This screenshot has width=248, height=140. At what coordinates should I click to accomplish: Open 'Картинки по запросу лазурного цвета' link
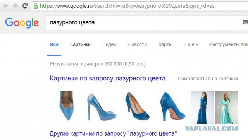tap(108, 78)
